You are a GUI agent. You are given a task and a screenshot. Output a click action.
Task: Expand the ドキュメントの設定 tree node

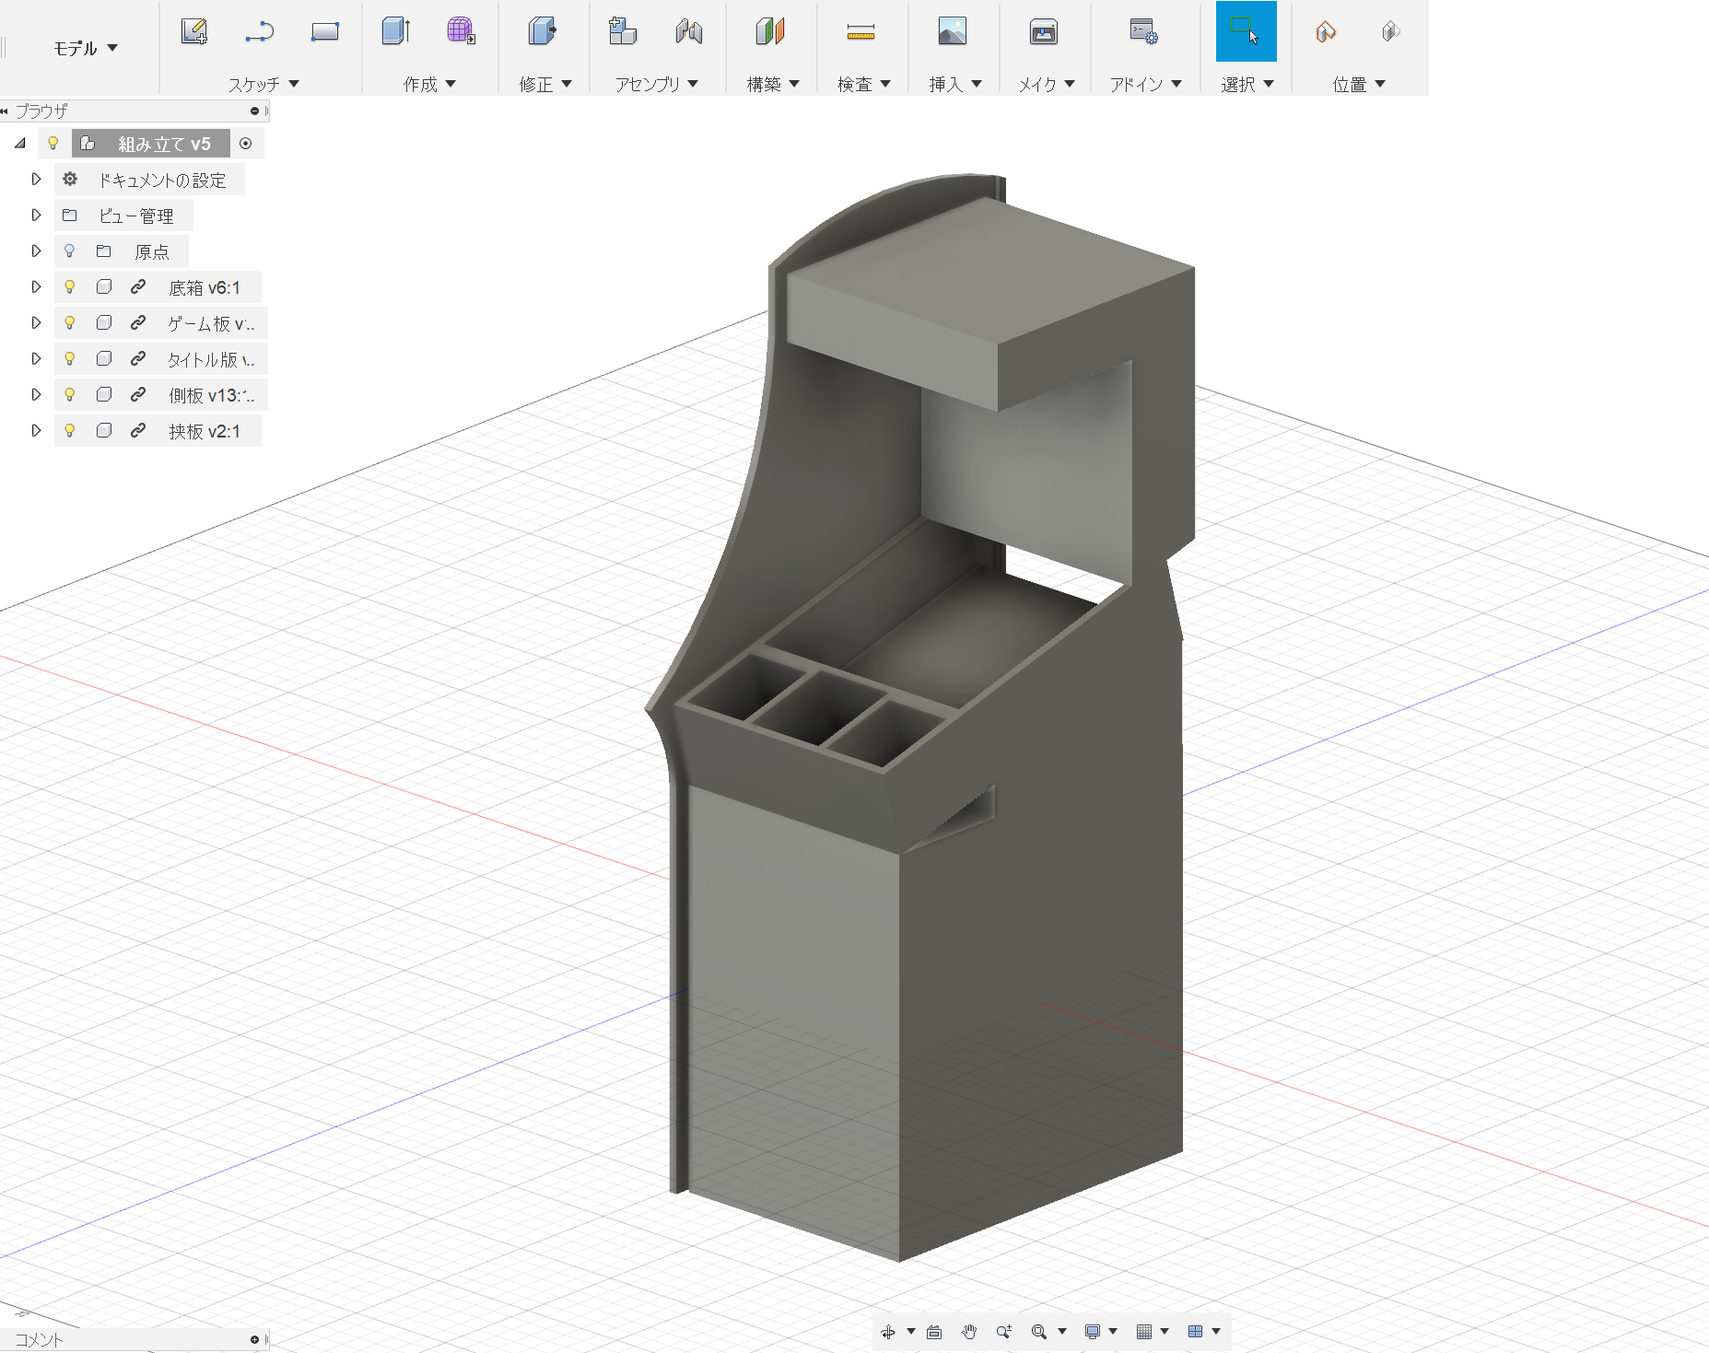(36, 180)
